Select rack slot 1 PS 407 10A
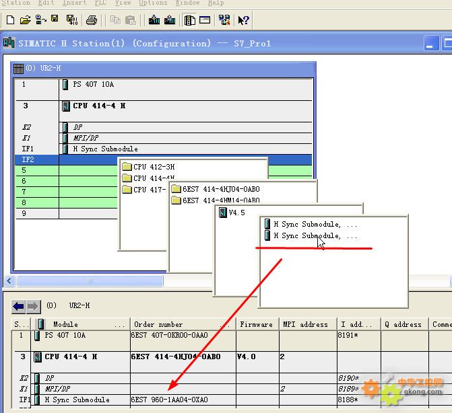The width and height of the screenshot is (452, 413). [164, 89]
